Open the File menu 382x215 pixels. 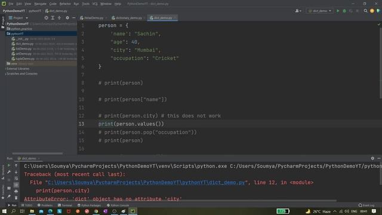(x=11, y=4)
